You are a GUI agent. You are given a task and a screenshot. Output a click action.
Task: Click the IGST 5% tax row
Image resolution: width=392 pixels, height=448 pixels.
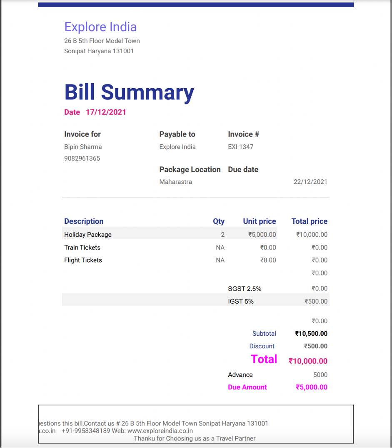pos(241,301)
